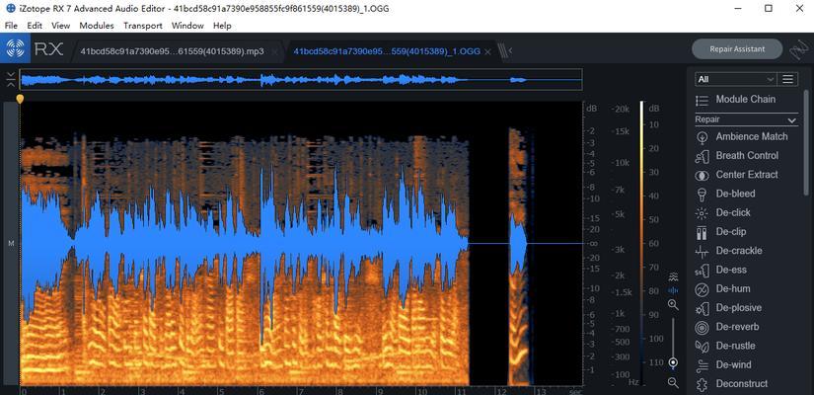Screen dimensions: 814x395
Task: Close the _1.OGG file tab
Action: coord(487,51)
